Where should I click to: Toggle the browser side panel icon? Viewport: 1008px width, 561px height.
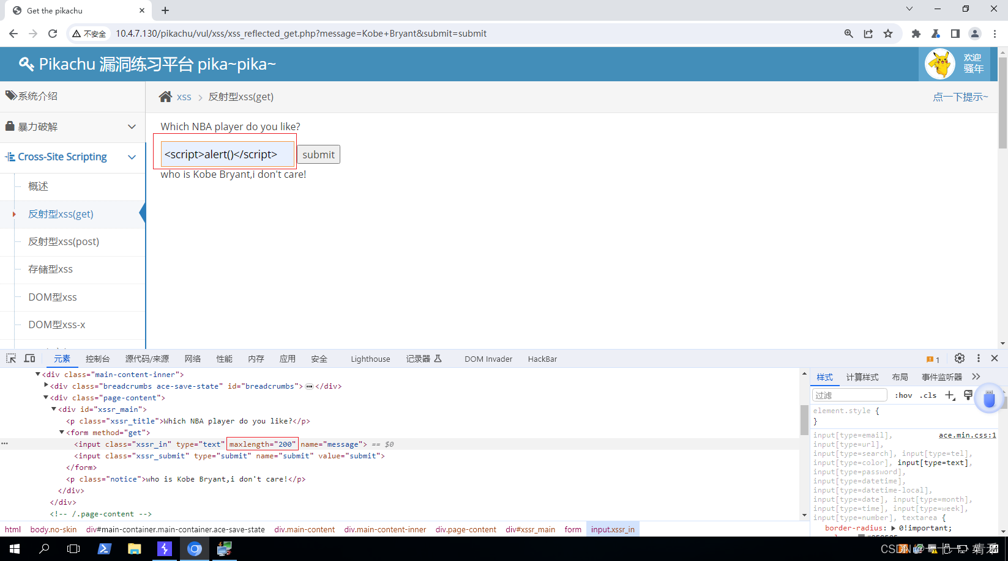point(955,34)
